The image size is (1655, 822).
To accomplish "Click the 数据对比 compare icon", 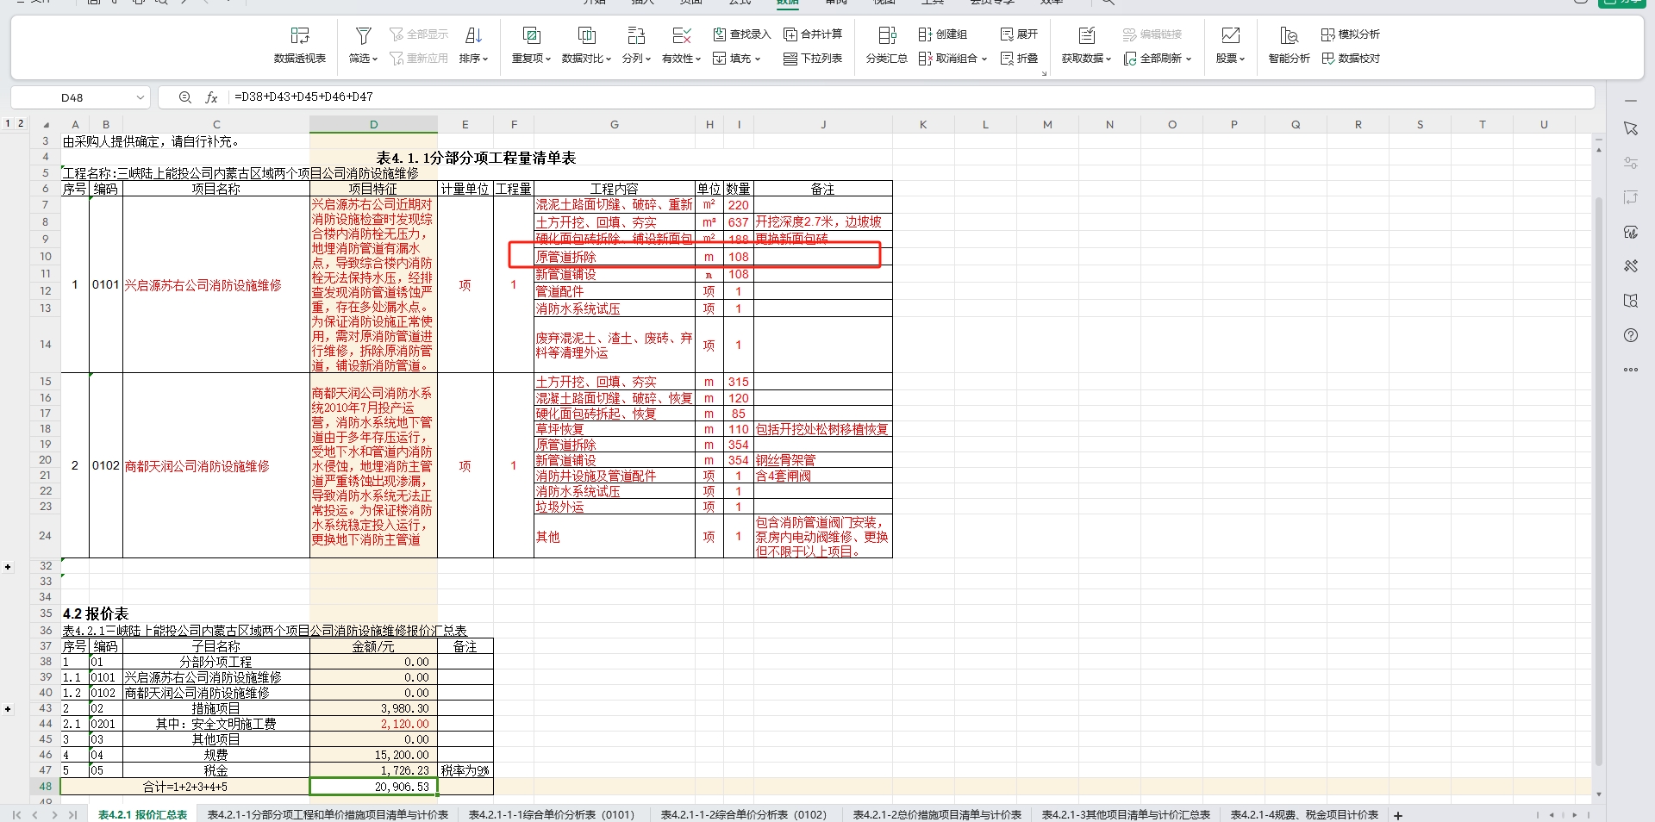I will click(586, 35).
